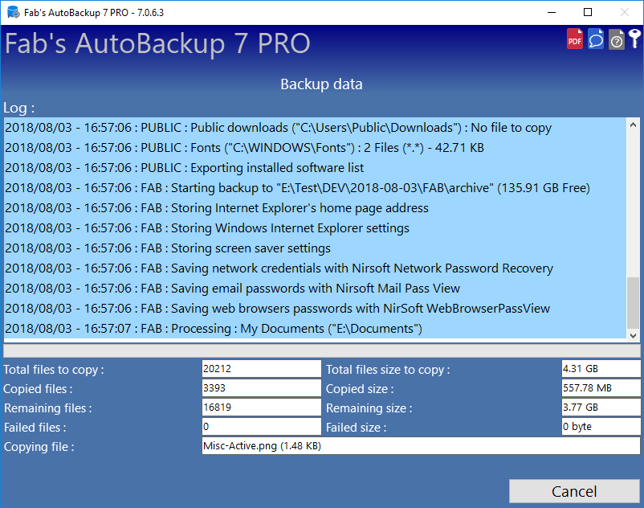Select log line about NirSoft WebBrowserPassView
The image size is (644, 508).
[x=315, y=309]
